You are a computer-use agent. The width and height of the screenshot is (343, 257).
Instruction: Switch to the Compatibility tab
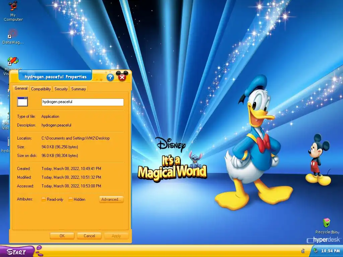pos(41,89)
